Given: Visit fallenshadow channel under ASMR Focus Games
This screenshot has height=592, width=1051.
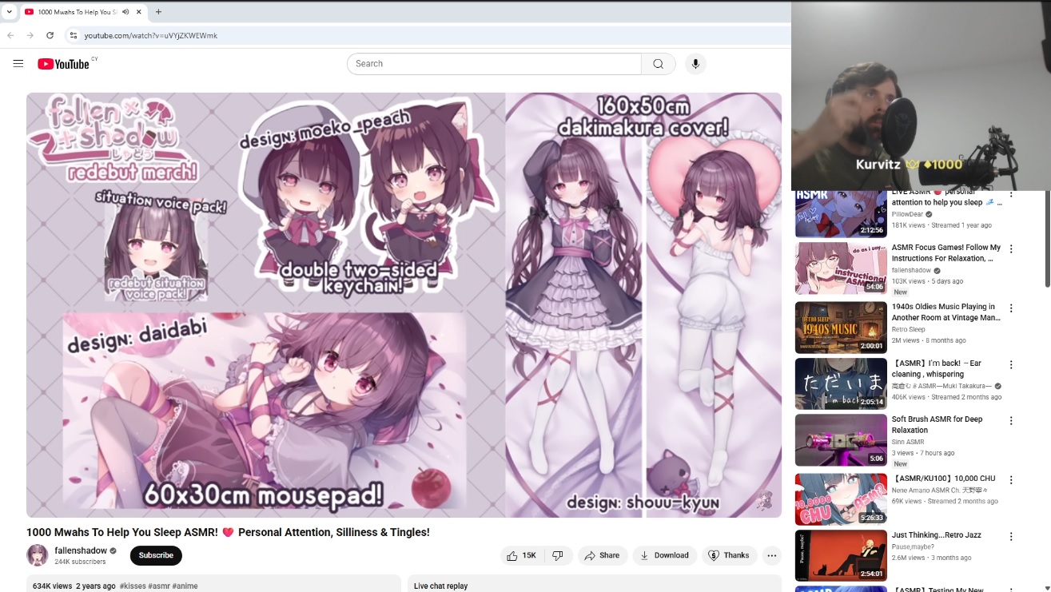Looking at the screenshot, I should tap(912, 271).
